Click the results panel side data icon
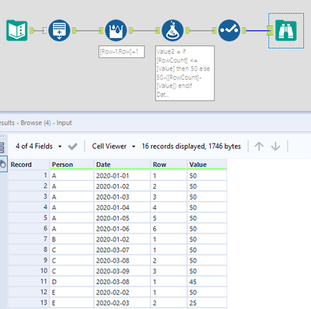The image size is (311, 309). 3,164
